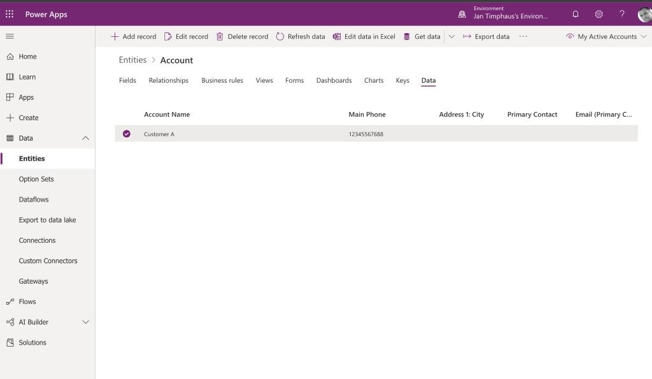
Task: Switch to the Charts tab
Action: tap(374, 80)
